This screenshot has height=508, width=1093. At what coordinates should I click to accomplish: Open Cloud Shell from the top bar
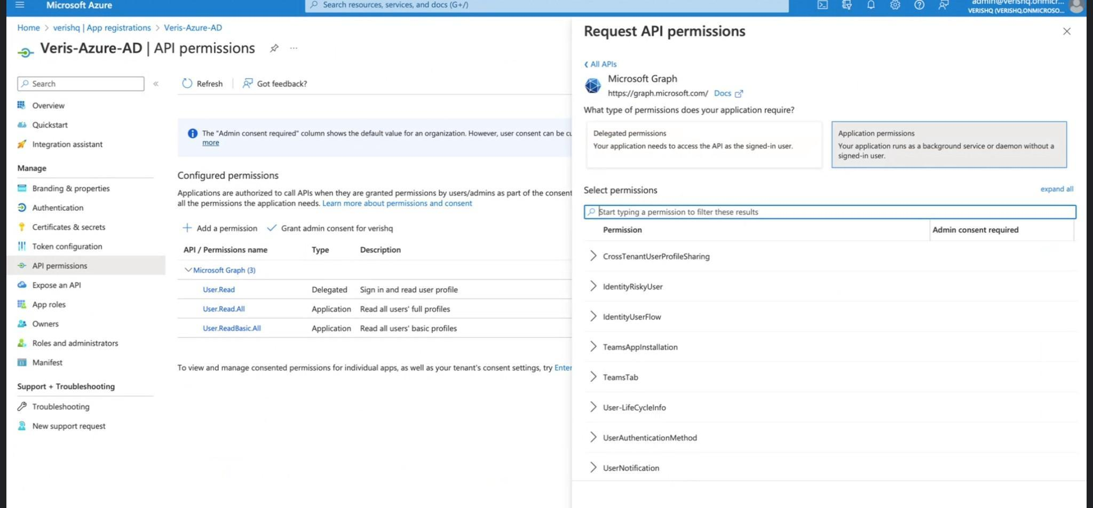click(x=822, y=5)
